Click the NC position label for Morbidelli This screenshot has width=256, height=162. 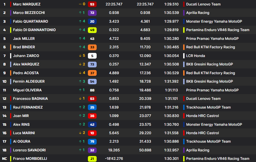click(x=4, y=159)
